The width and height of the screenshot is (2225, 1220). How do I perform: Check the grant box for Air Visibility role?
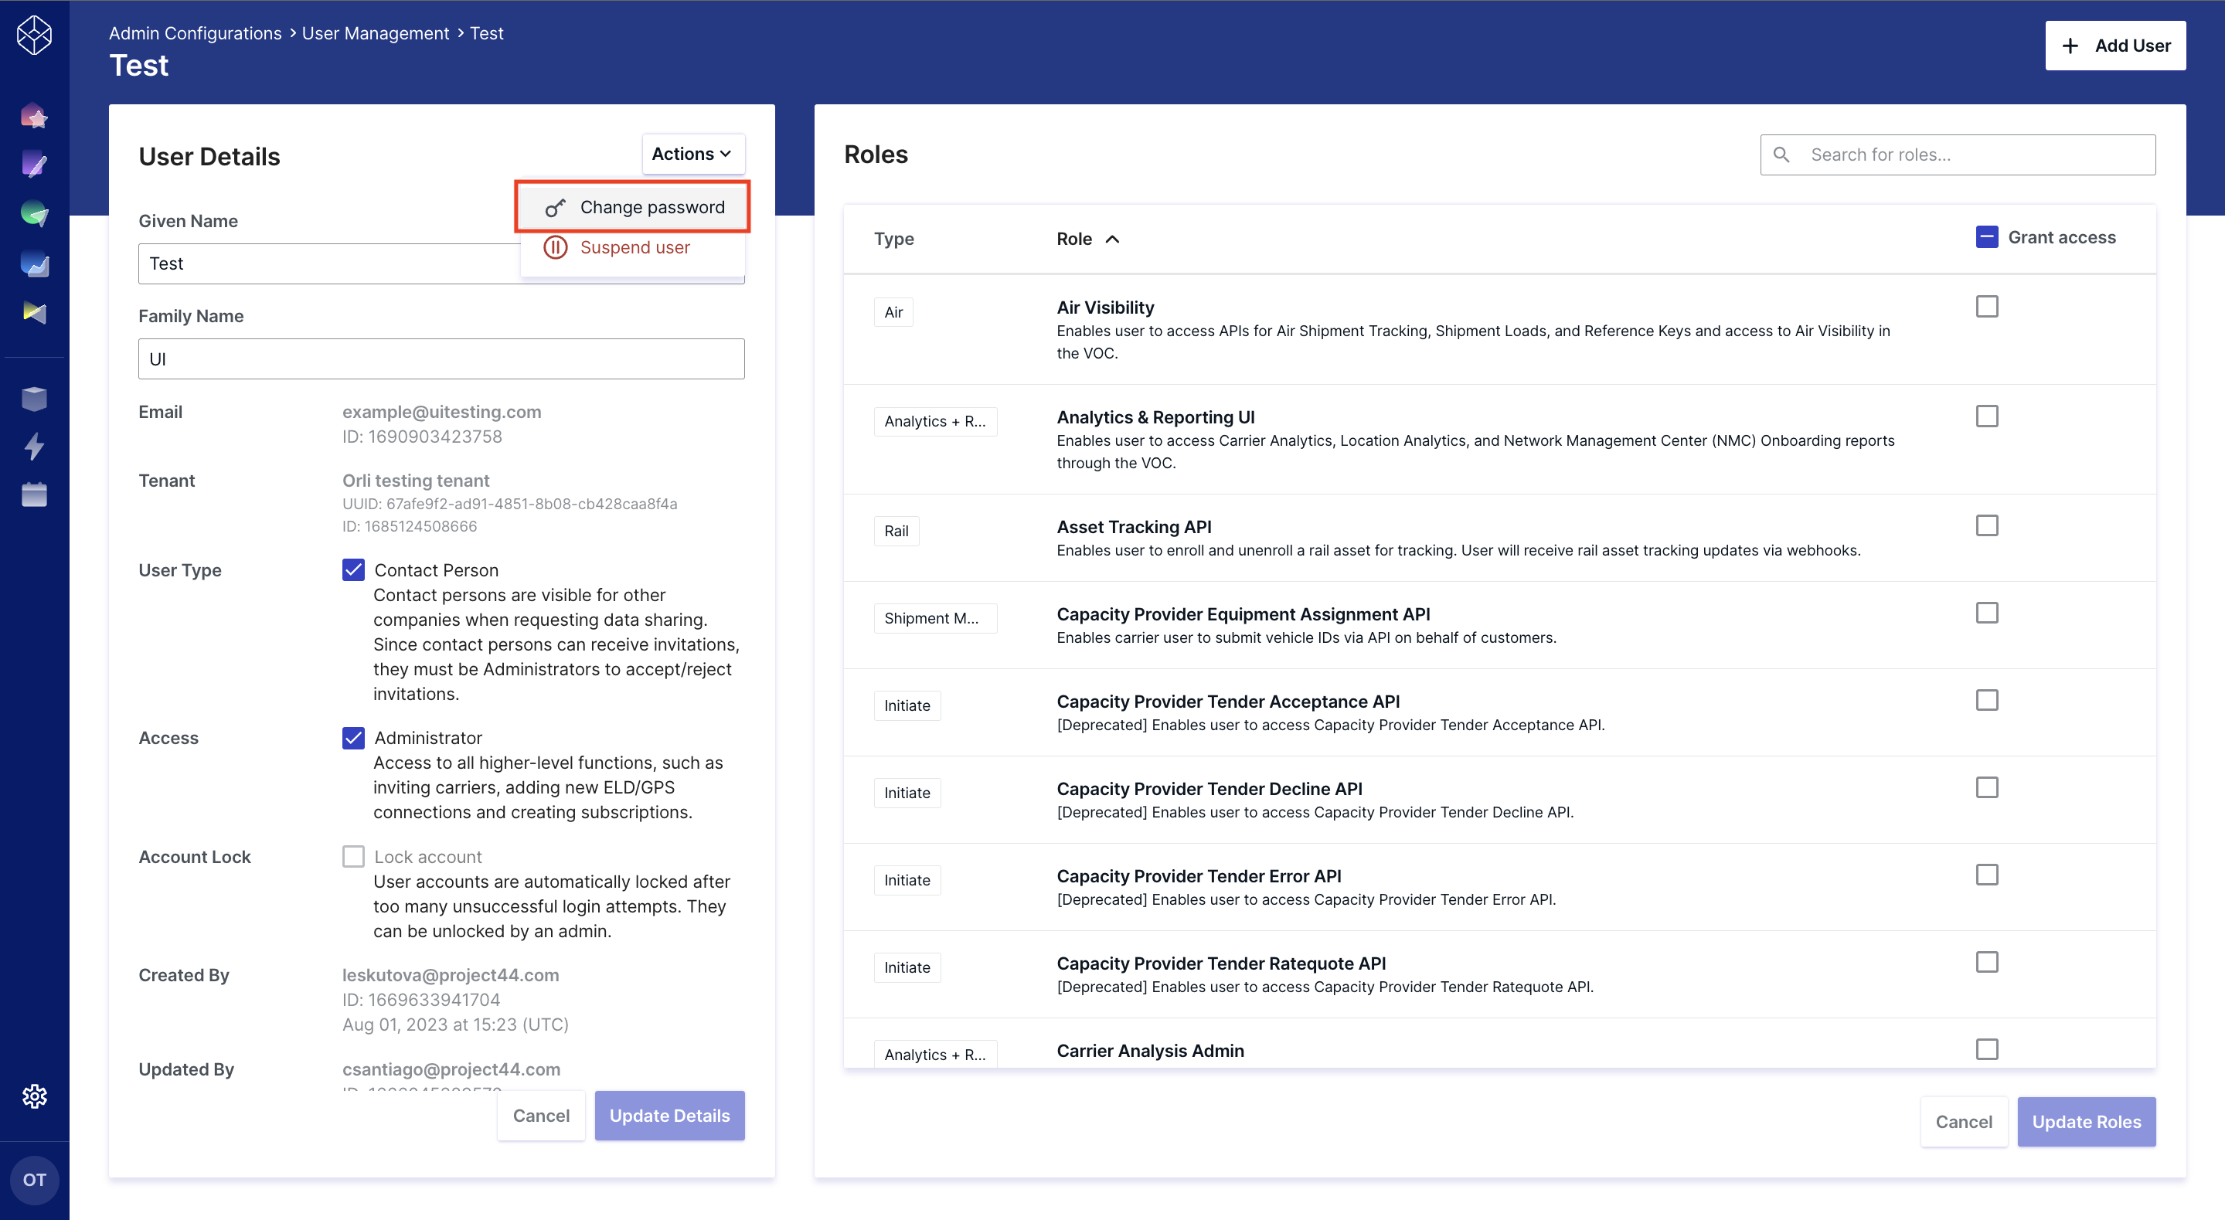(1988, 307)
